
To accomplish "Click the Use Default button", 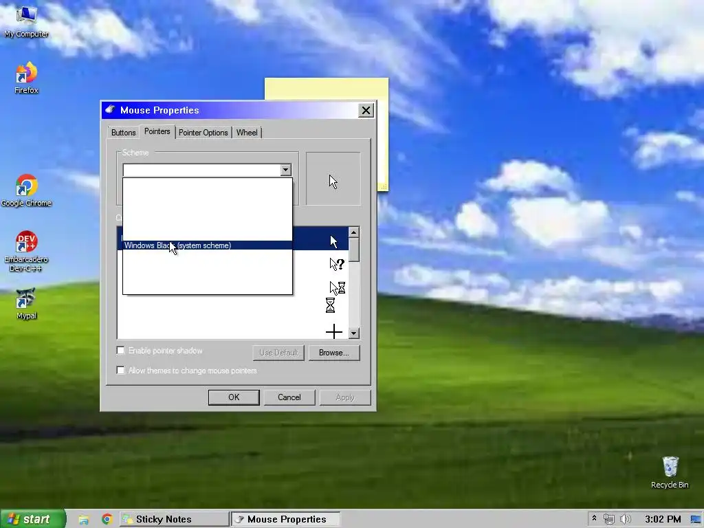I will tap(278, 353).
